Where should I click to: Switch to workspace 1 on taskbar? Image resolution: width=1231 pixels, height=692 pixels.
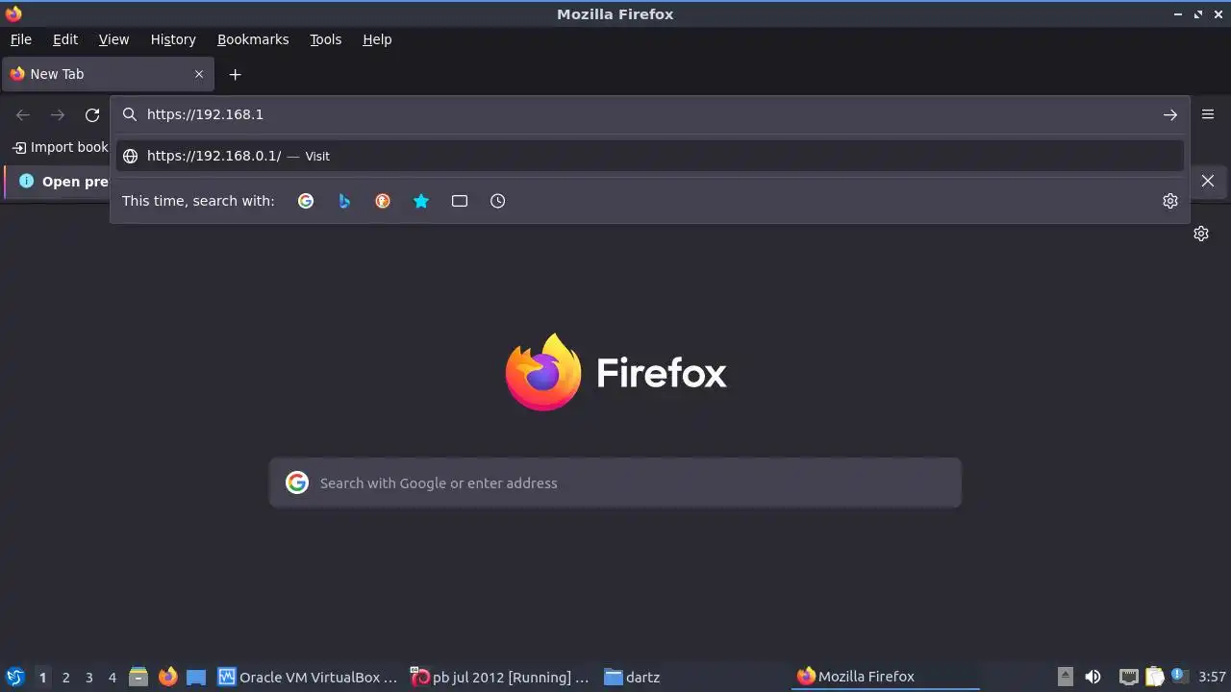pos(42,677)
